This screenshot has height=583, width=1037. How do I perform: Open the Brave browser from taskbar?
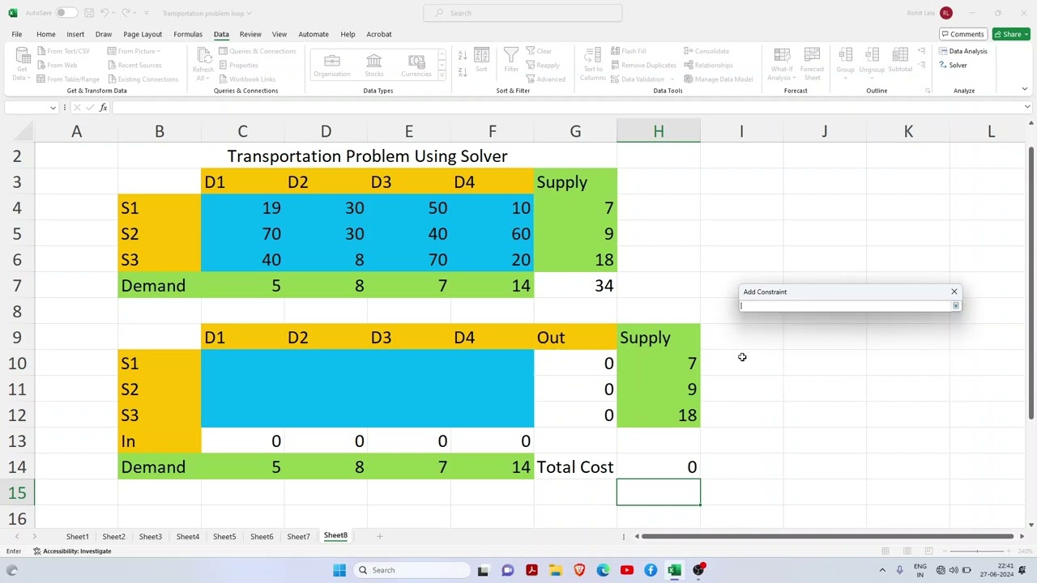pyautogui.click(x=579, y=570)
